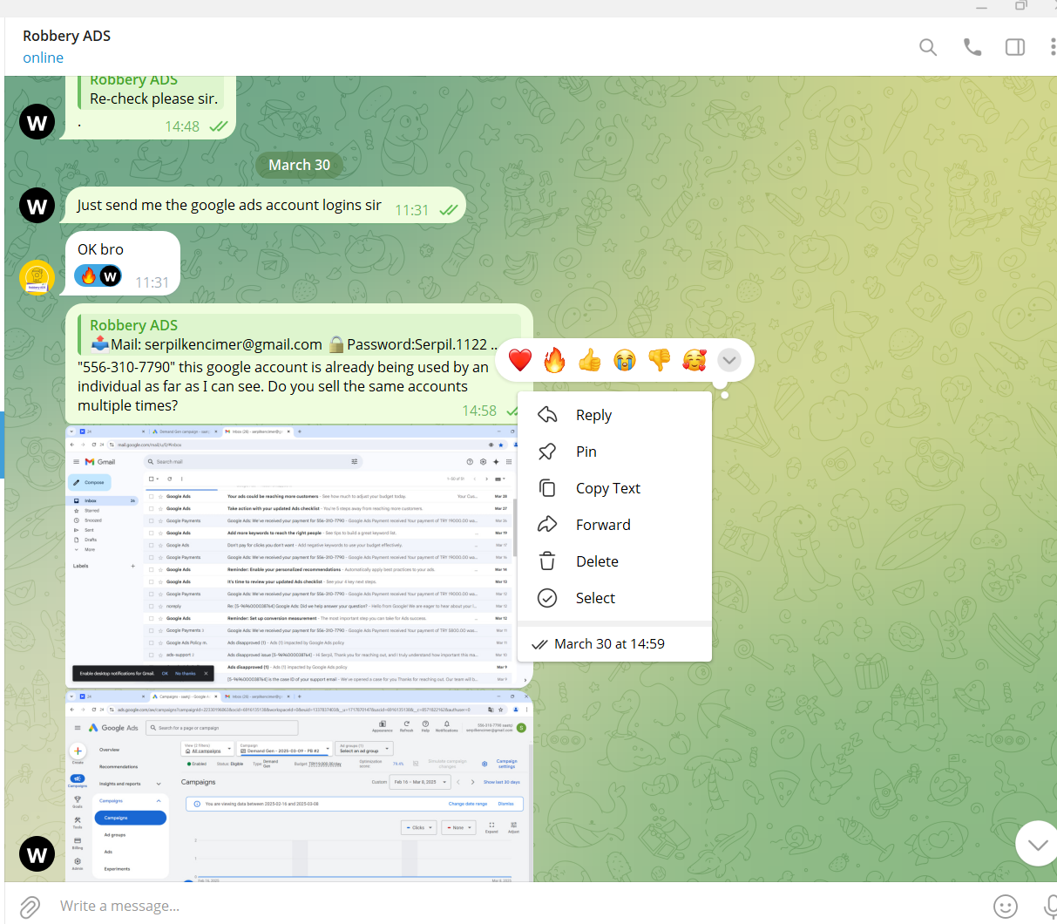Screen dimensions: 1057x924
Task: Click the W avatar at the bottom left of chat
Action: click(37, 854)
